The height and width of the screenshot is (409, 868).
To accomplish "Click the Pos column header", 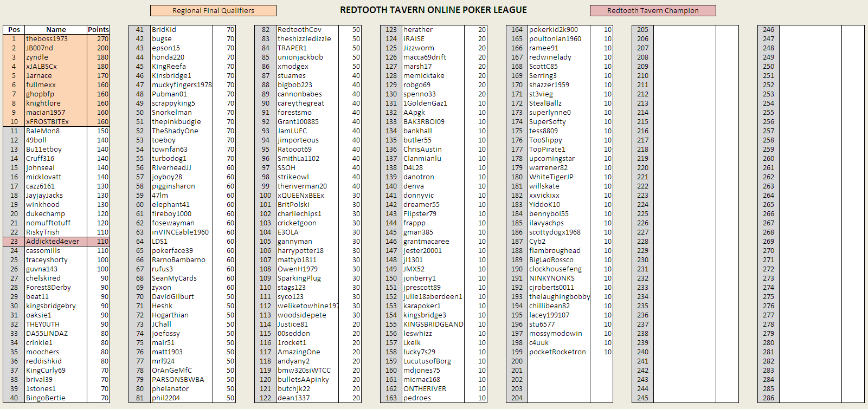I will point(14,30).
